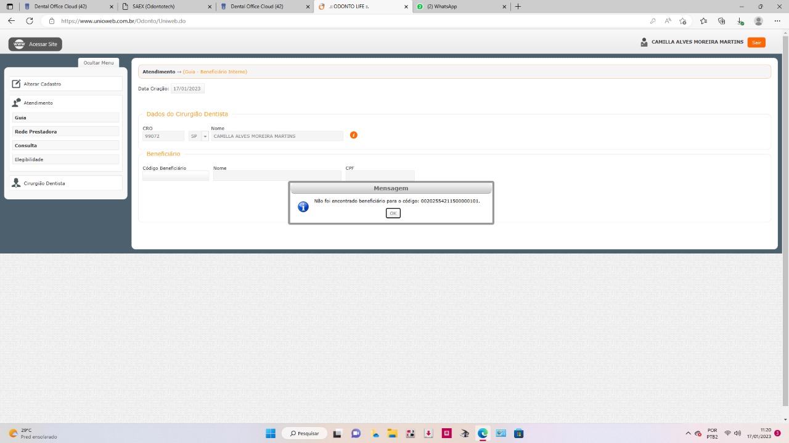
Task: Open the Downloads icon in Edge toolbar
Action: pos(740,21)
